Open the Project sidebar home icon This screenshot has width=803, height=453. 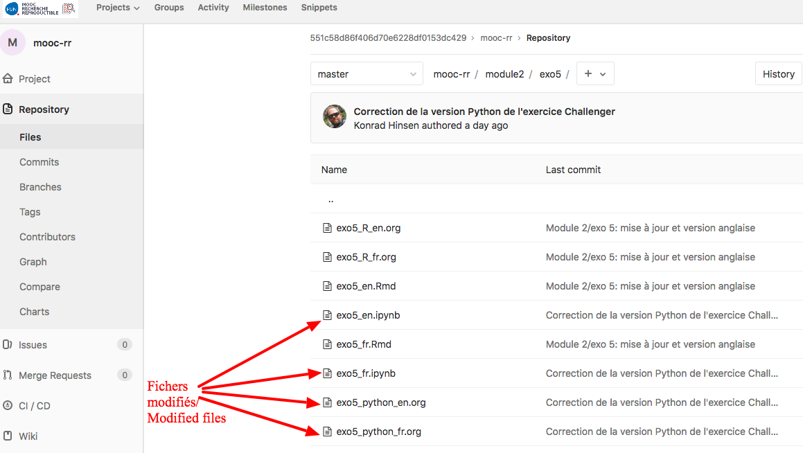pos(8,79)
